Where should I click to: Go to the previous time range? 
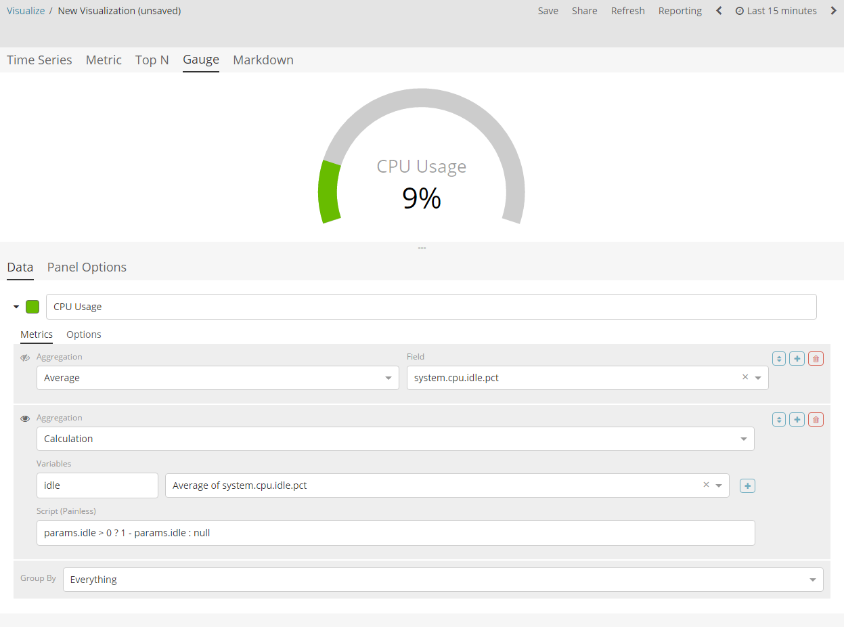click(719, 11)
